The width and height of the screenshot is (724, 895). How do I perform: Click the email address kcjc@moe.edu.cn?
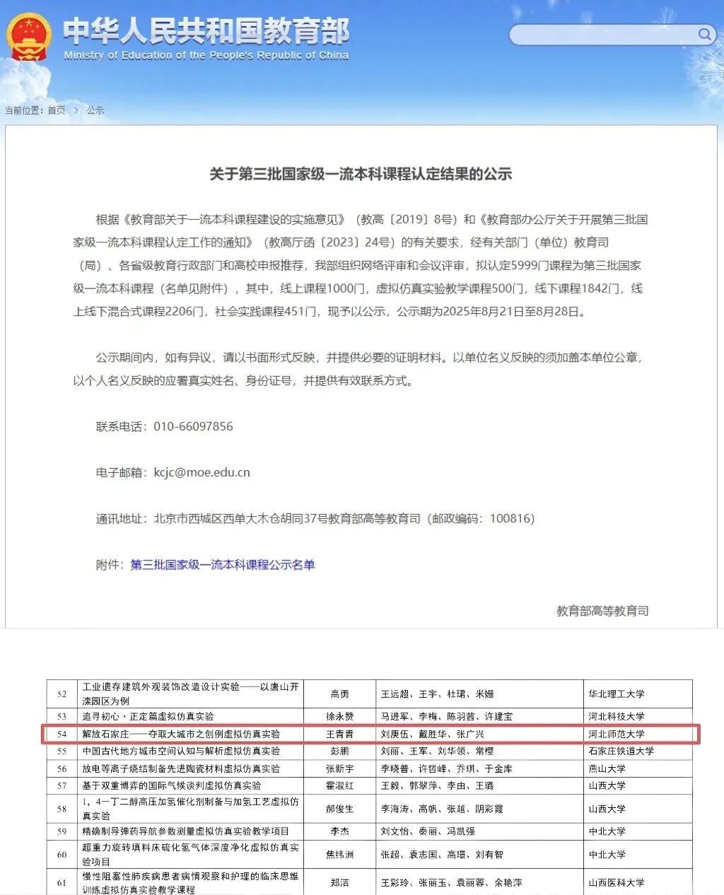pos(202,472)
